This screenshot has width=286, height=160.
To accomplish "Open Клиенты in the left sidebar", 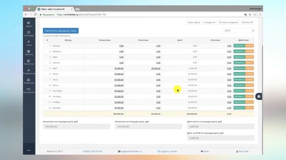I will pyautogui.click(x=29, y=52).
